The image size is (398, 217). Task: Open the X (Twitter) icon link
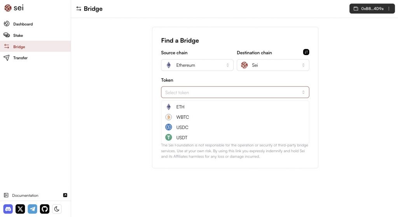20,209
